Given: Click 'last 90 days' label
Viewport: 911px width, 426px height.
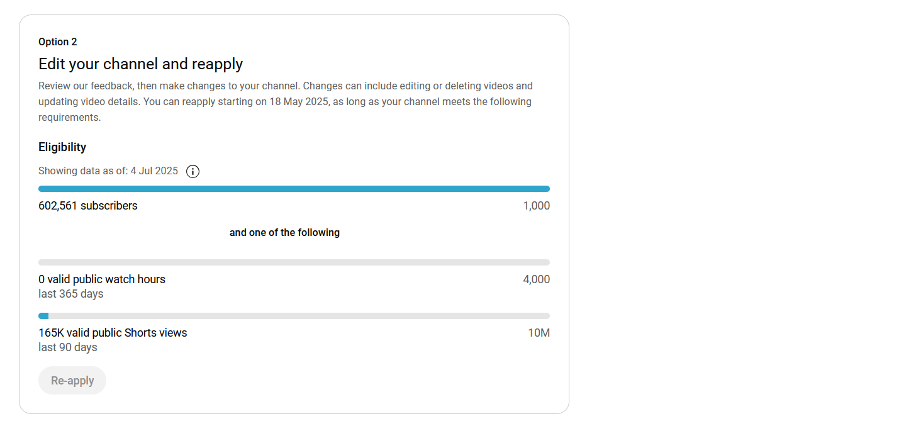Looking at the screenshot, I should point(68,347).
